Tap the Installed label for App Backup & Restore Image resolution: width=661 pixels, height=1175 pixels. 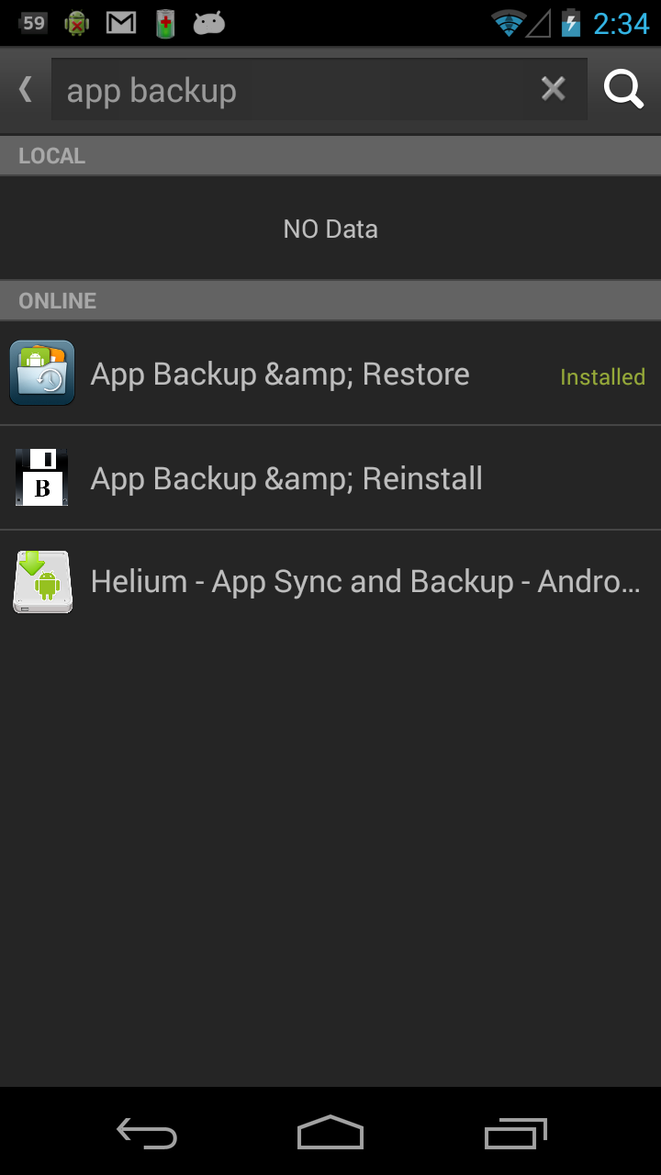pos(601,376)
